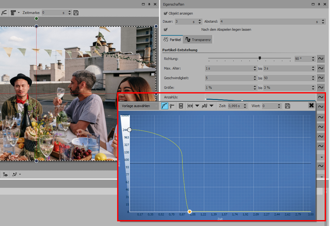Close the curve editor popup
Screen dimensions: 330x226
pyautogui.click(x=311, y=106)
